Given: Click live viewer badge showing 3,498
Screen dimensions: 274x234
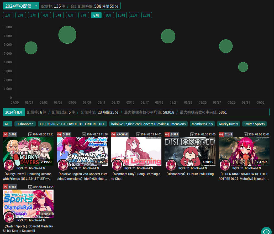Looking at the screenshot, I should (x=10, y=134).
